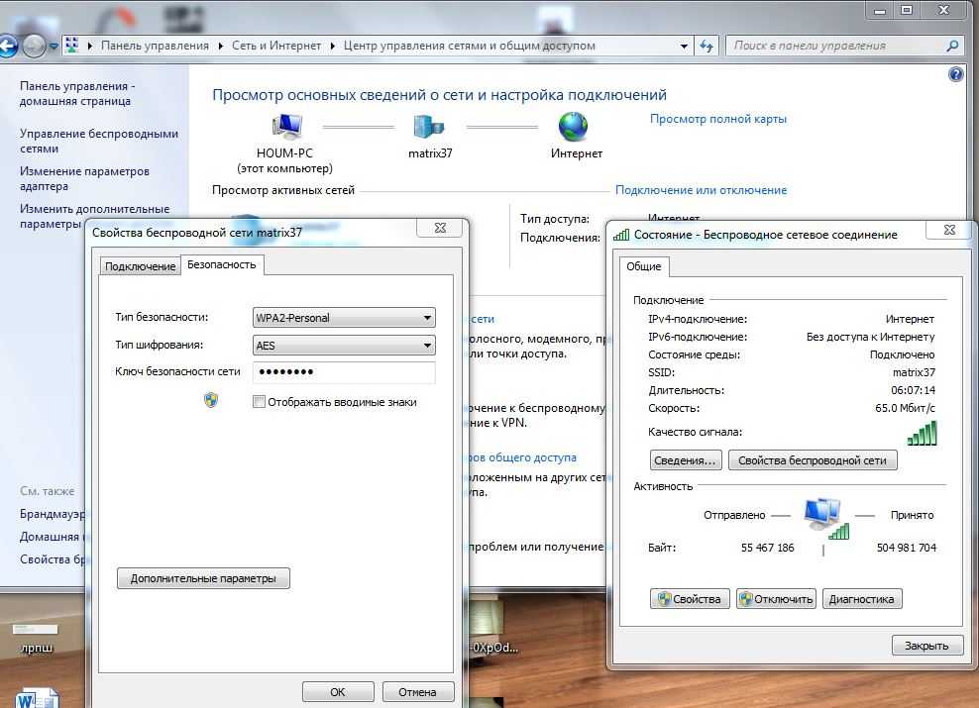Close the Состояние connection dialog
Viewport: 979px width, 708px height.
tap(949, 230)
